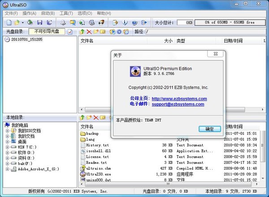Click the blue Info icon in toolbar
Viewport: 269px width, 197px height.
(125, 22)
